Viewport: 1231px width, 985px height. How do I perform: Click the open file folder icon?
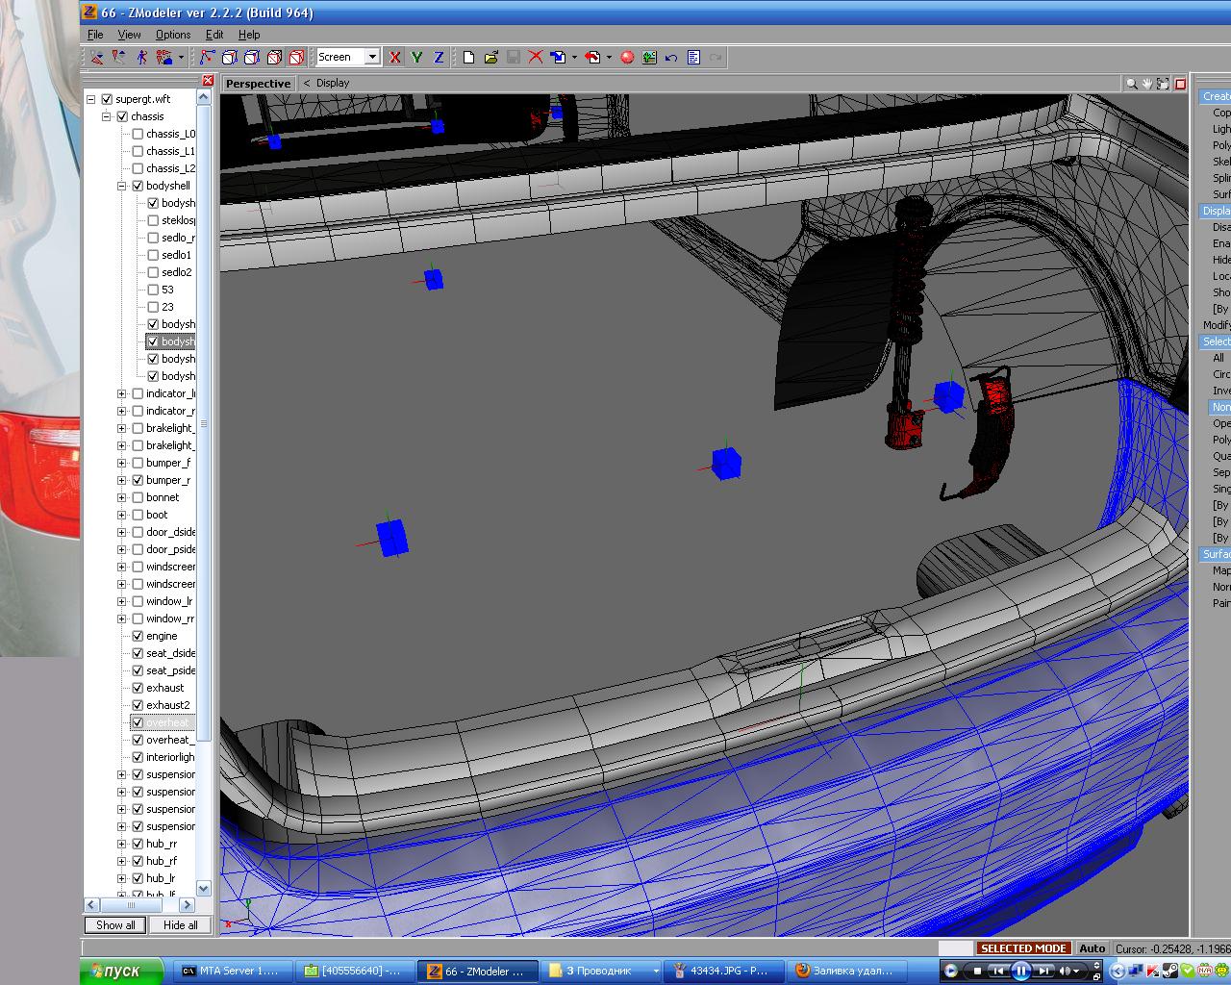[490, 58]
